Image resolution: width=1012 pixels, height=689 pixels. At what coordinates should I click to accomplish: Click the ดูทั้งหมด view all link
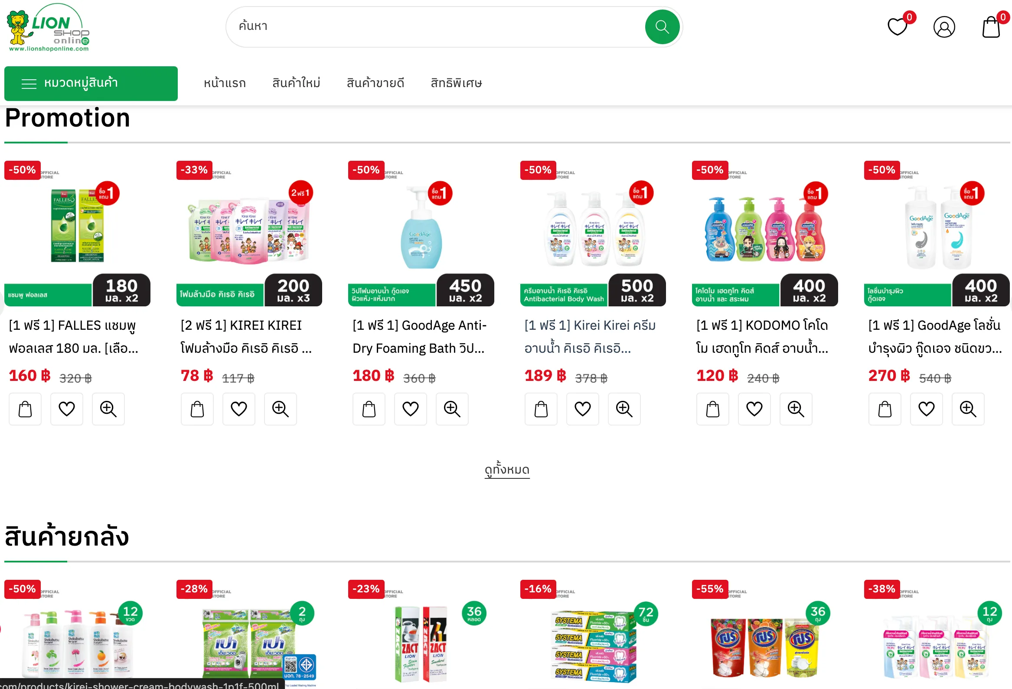click(x=507, y=470)
